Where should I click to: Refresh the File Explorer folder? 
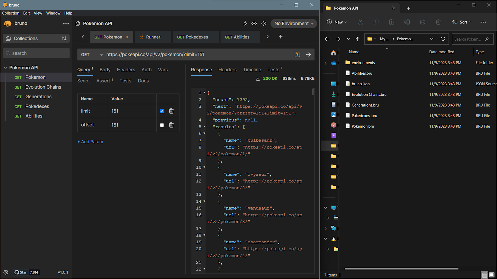coord(443,39)
